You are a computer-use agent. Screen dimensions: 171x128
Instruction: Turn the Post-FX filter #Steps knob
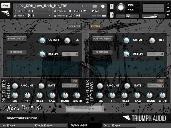coord(126,54)
